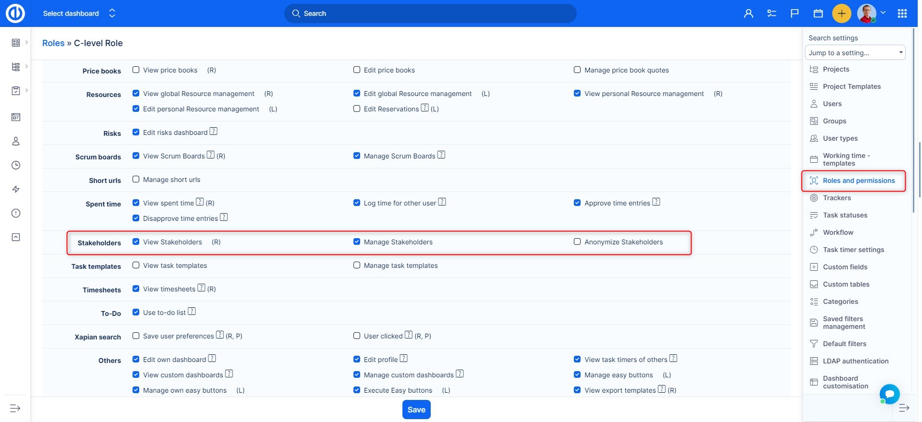Click help icon next to Edit risks dashboard
Image resolution: width=922 pixels, height=422 pixels.
[x=214, y=132]
